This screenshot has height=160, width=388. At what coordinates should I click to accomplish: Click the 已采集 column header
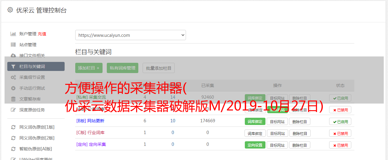click(x=208, y=85)
